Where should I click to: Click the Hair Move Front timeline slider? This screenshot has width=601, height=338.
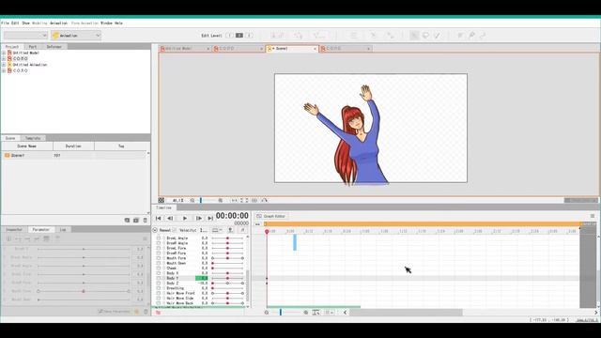point(227,293)
